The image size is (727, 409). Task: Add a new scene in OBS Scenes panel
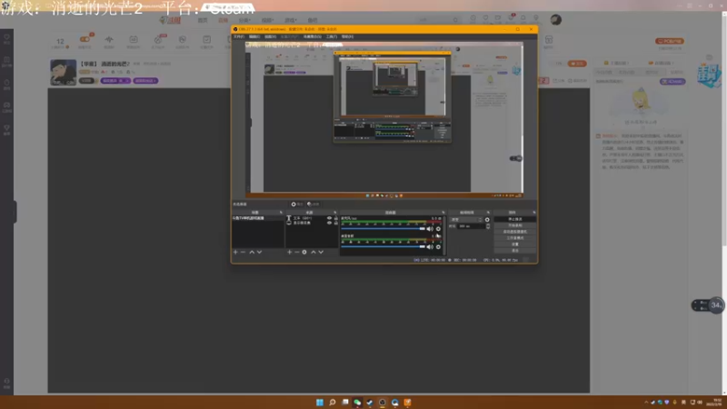235,253
